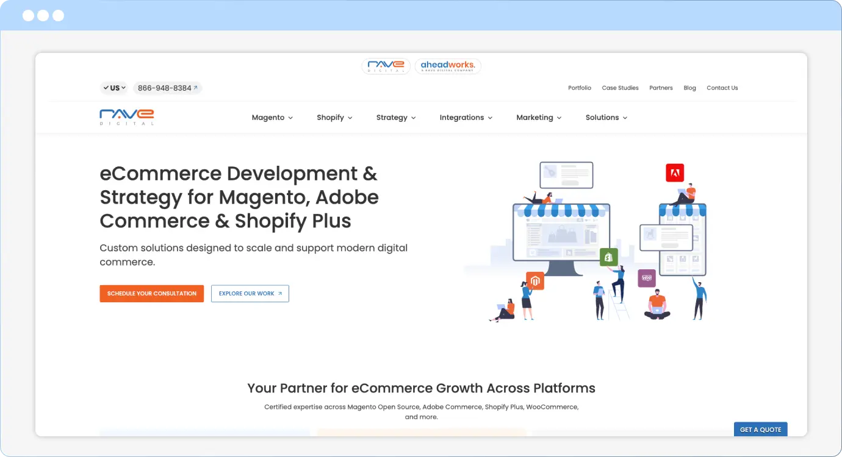Click the Rave Digital badge at top
This screenshot has height=457, width=842.
[386, 66]
